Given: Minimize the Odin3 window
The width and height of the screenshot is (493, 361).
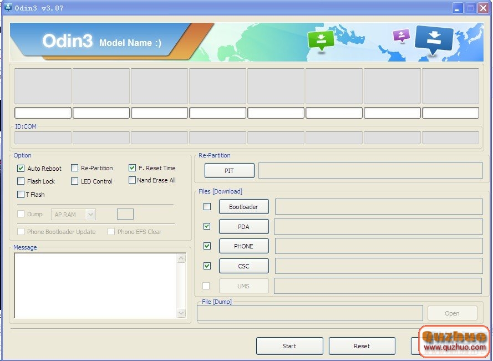Looking at the screenshot, I should [458, 8].
